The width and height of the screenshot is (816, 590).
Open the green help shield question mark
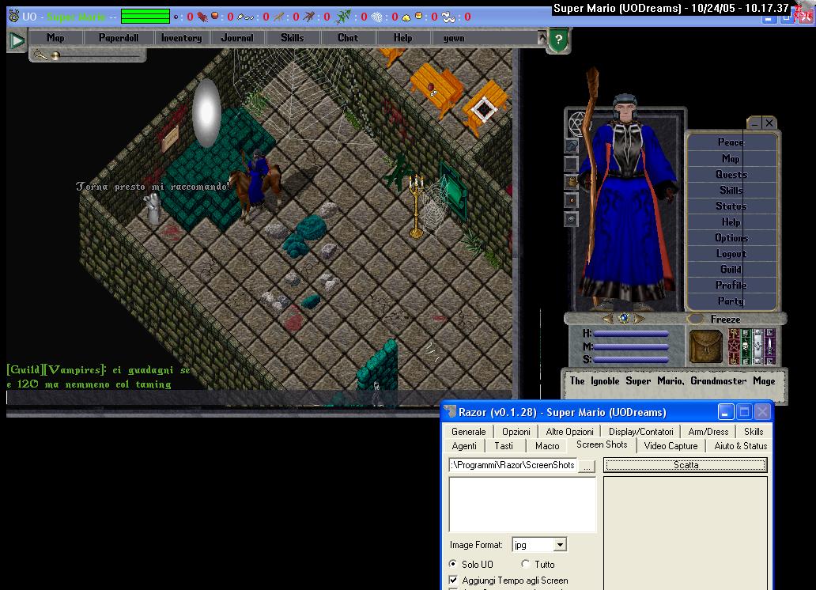(x=558, y=40)
